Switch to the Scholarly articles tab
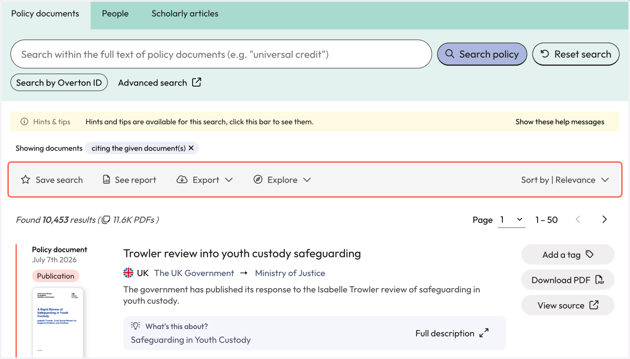The height and width of the screenshot is (359, 630). tap(185, 14)
